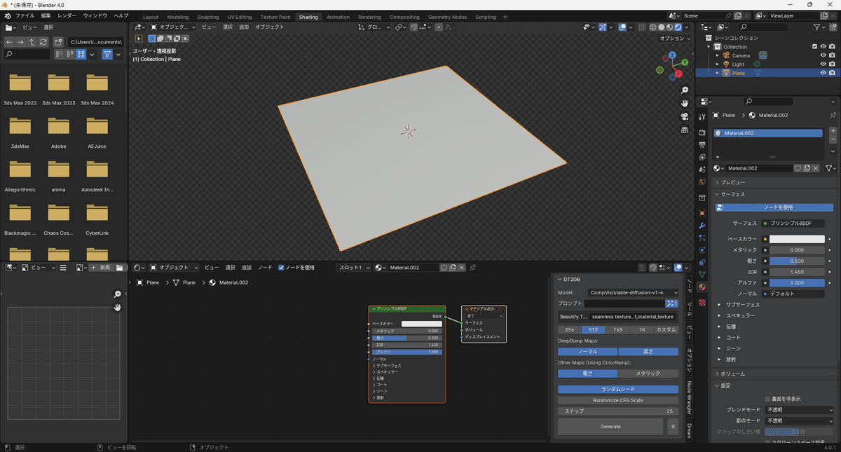Select rendered viewport shading sphere icon
The height and width of the screenshot is (452, 841).
click(678, 27)
